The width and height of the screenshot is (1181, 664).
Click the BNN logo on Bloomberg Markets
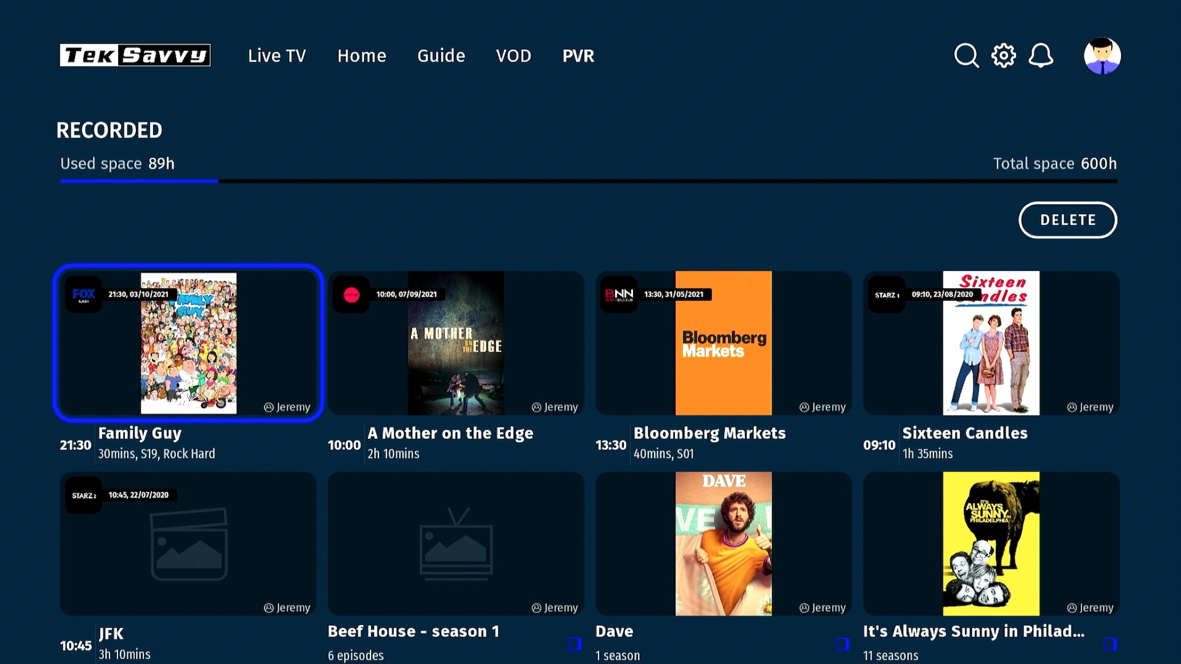coord(619,294)
